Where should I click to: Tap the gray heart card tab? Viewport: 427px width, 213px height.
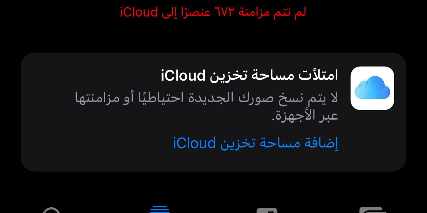point(267,210)
